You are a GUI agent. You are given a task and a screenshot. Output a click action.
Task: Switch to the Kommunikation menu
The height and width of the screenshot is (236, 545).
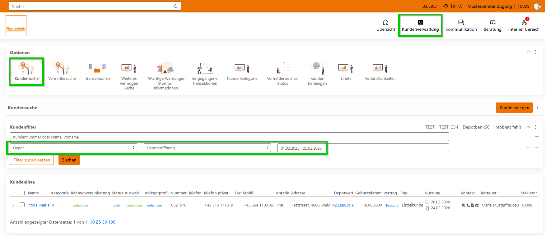(461, 25)
